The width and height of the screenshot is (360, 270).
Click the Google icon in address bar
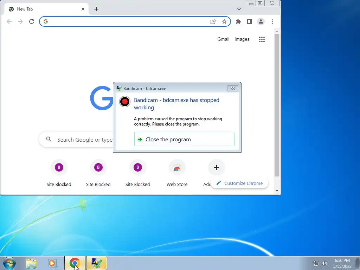pos(46,21)
